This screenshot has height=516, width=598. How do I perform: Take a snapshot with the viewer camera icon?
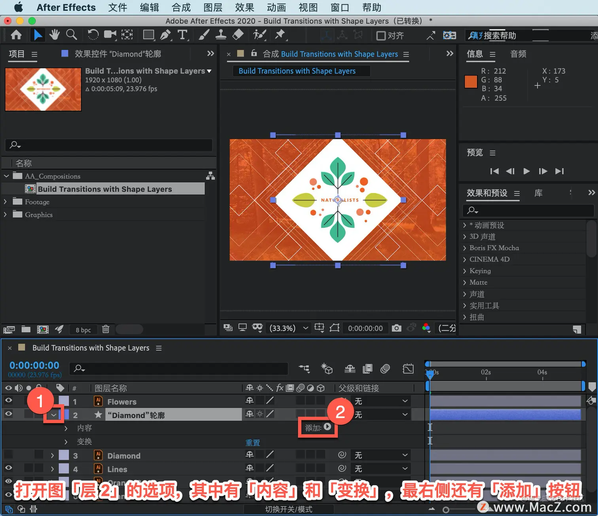[396, 328]
